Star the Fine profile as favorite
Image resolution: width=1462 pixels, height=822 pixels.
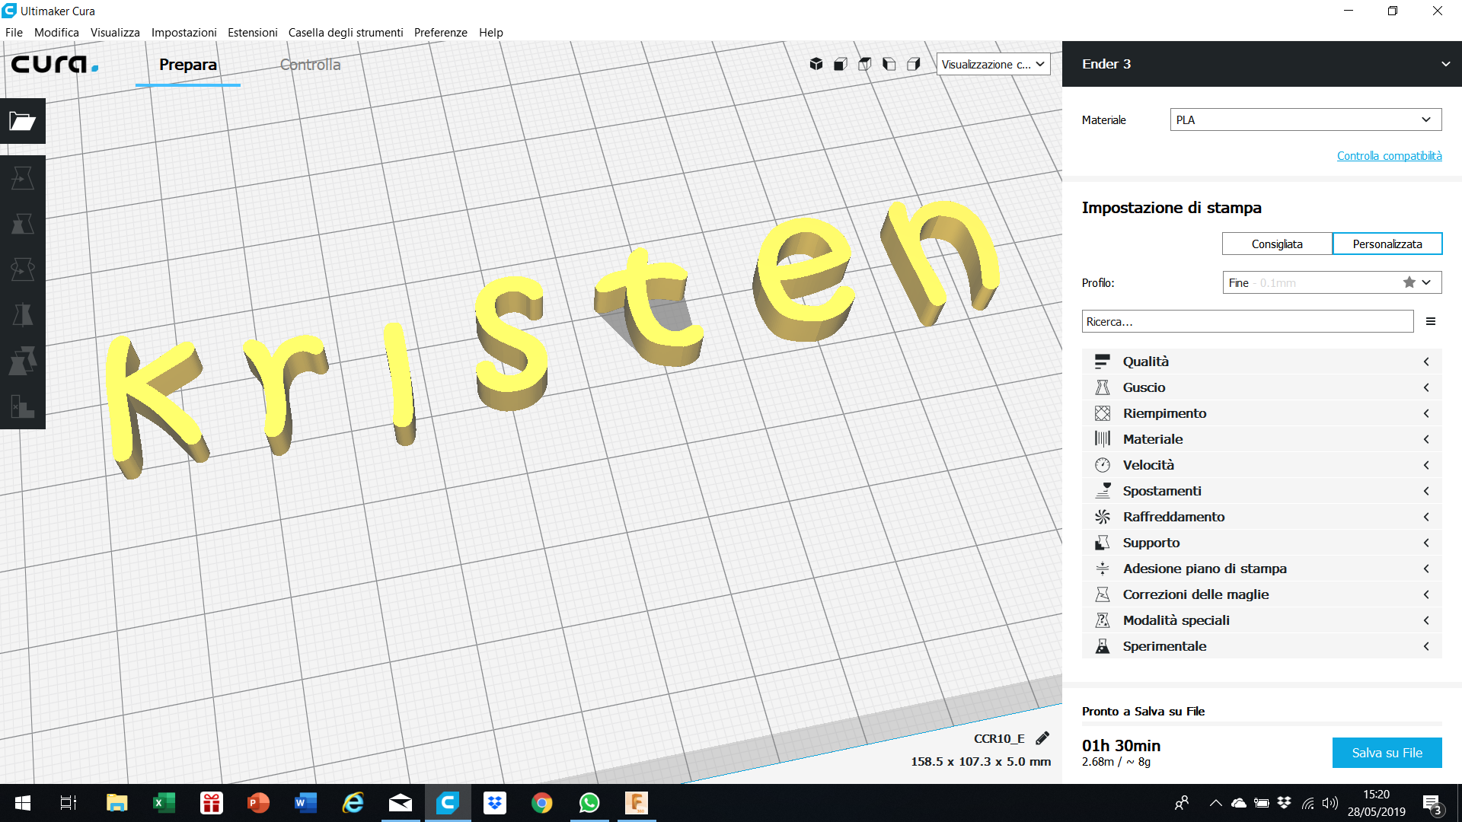point(1408,282)
